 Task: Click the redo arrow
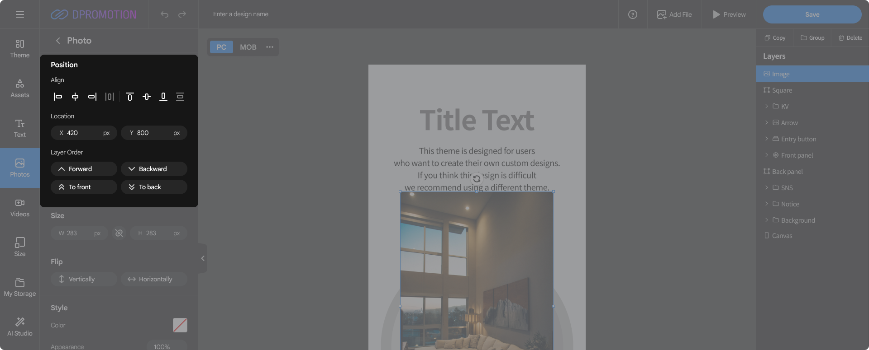(182, 14)
